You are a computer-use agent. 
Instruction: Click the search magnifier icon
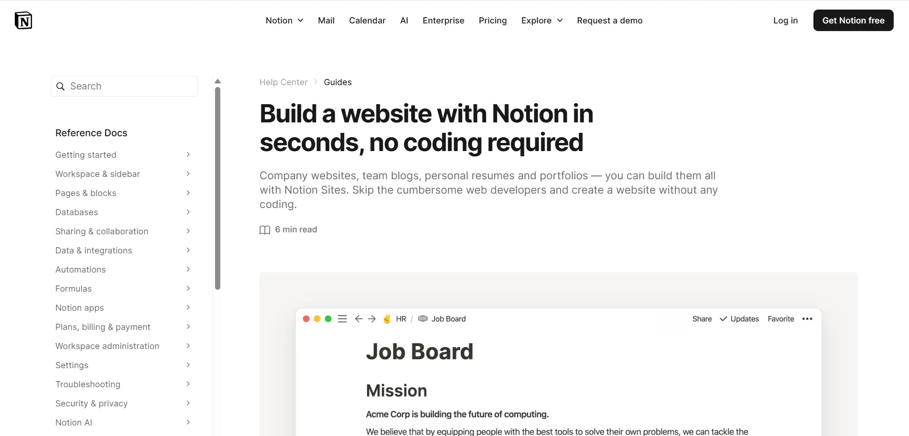click(61, 86)
